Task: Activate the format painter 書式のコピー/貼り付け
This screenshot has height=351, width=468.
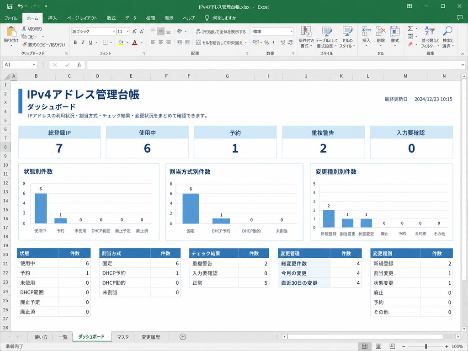Action: point(43,45)
